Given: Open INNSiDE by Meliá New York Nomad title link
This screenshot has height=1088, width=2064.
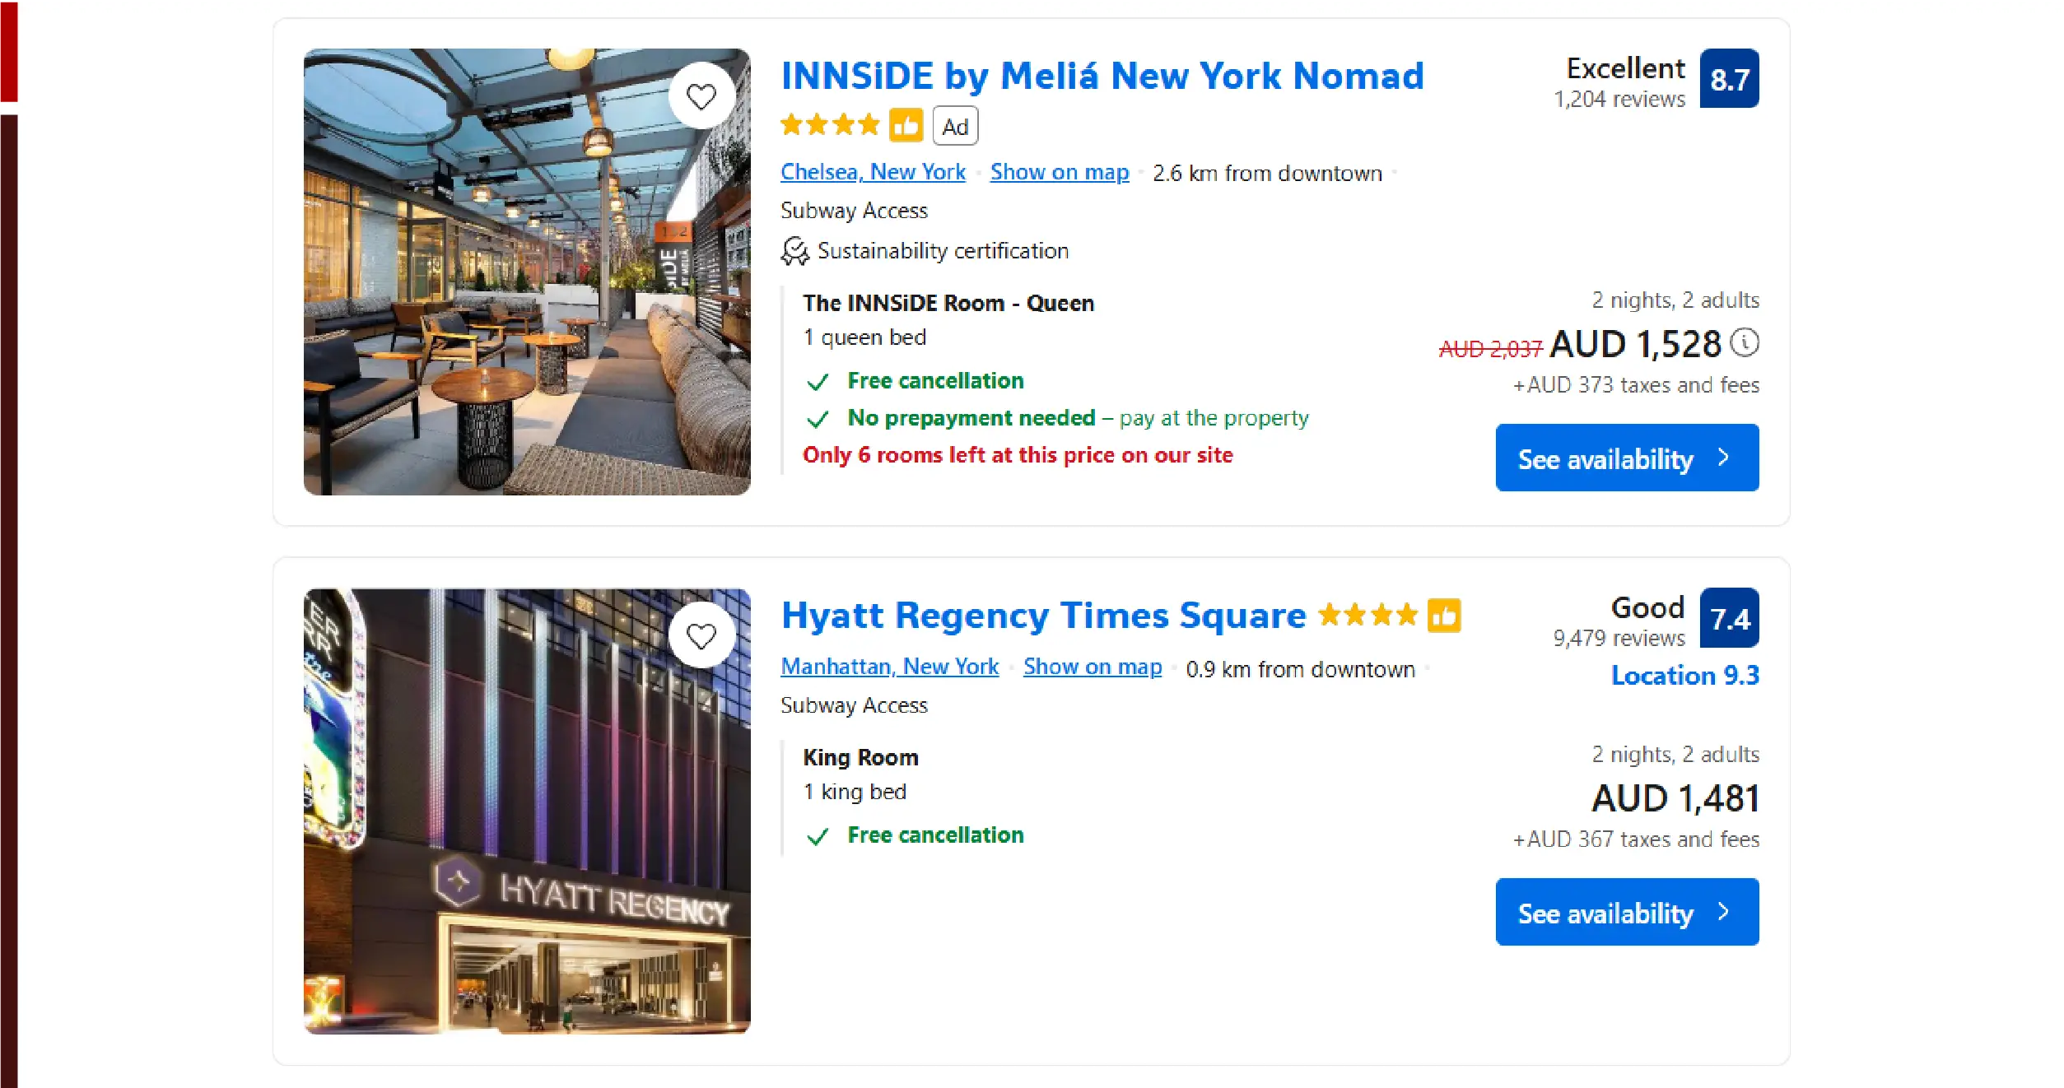Looking at the screenshot, I should pos(1102,77).
